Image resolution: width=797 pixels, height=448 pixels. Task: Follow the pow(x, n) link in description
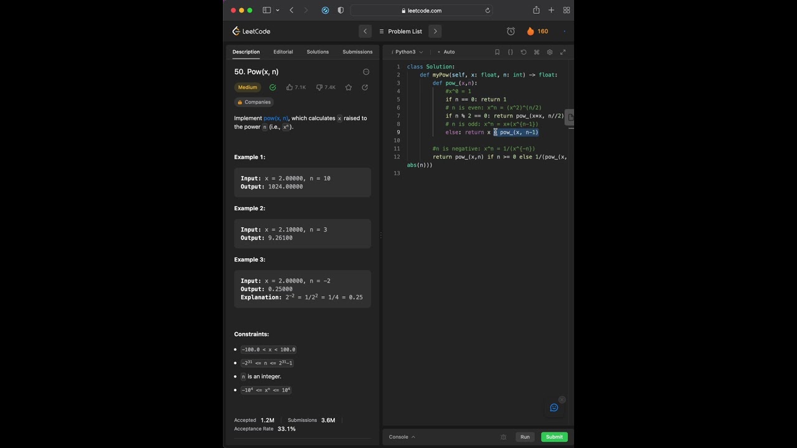click(276, 118)
